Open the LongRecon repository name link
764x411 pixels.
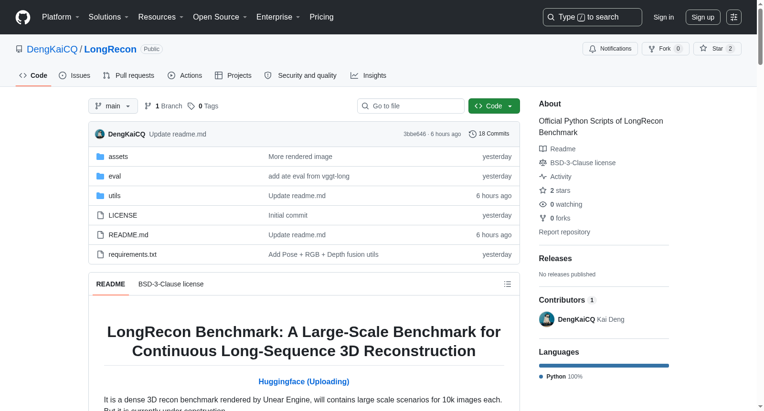click(110, 49)
